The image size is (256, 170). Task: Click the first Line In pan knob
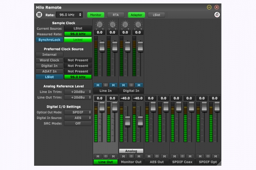(99, 25)
